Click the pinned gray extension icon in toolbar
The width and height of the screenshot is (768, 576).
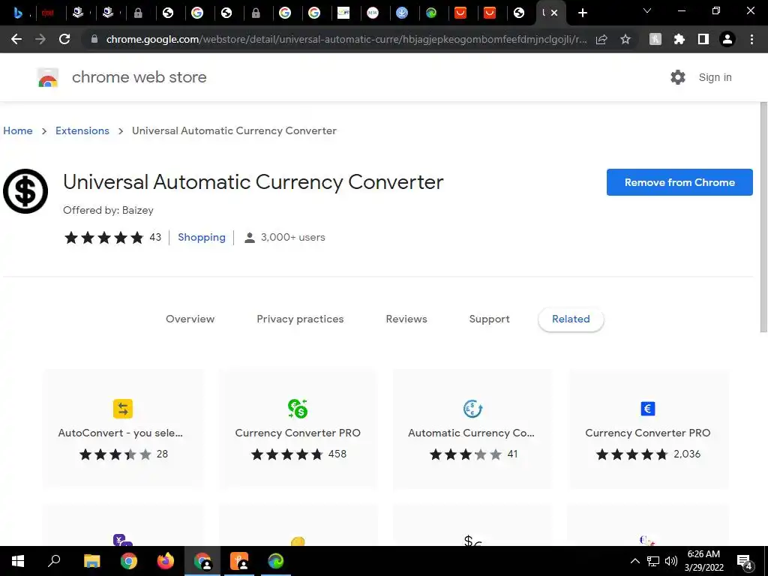[x=655, y=39]
